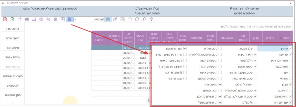Click the חישוב הכל side button
Image resolution: width=296 pixels, height=107 pixels.
click(x=13, y=48)
